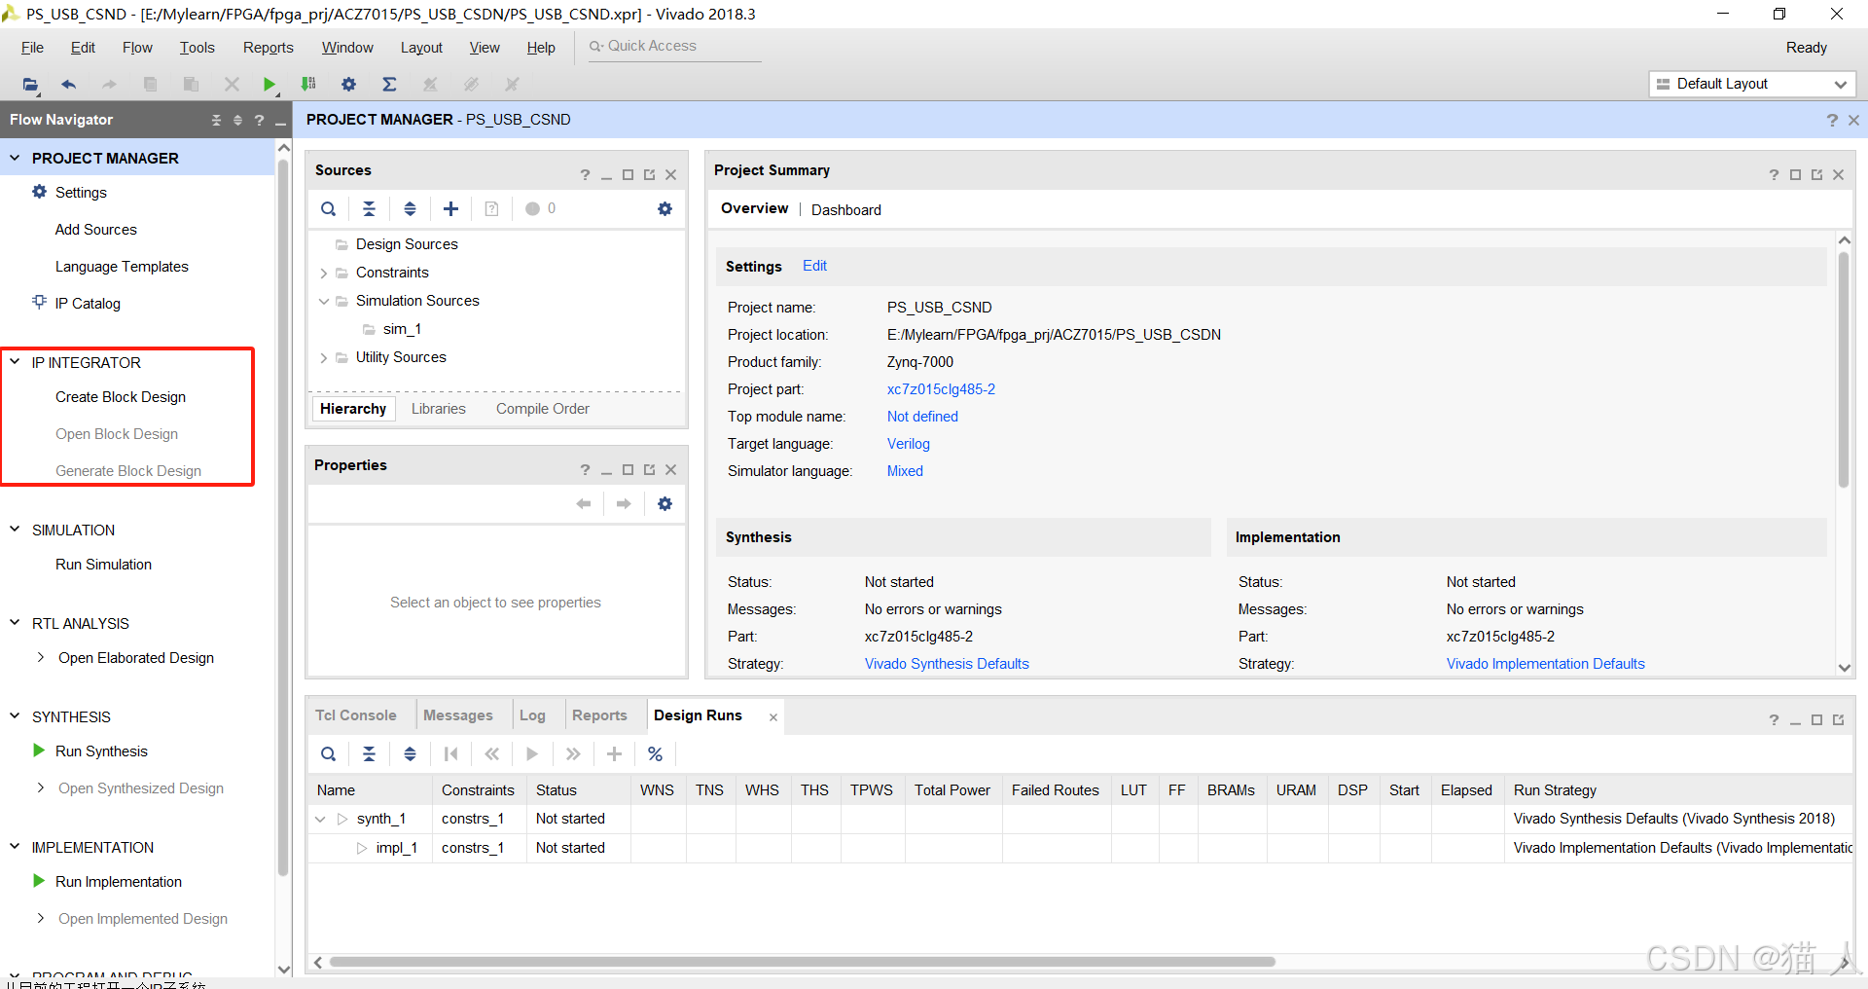
Task: Click the Generate Bitstream toolbar icon
Action: (308, 85)
